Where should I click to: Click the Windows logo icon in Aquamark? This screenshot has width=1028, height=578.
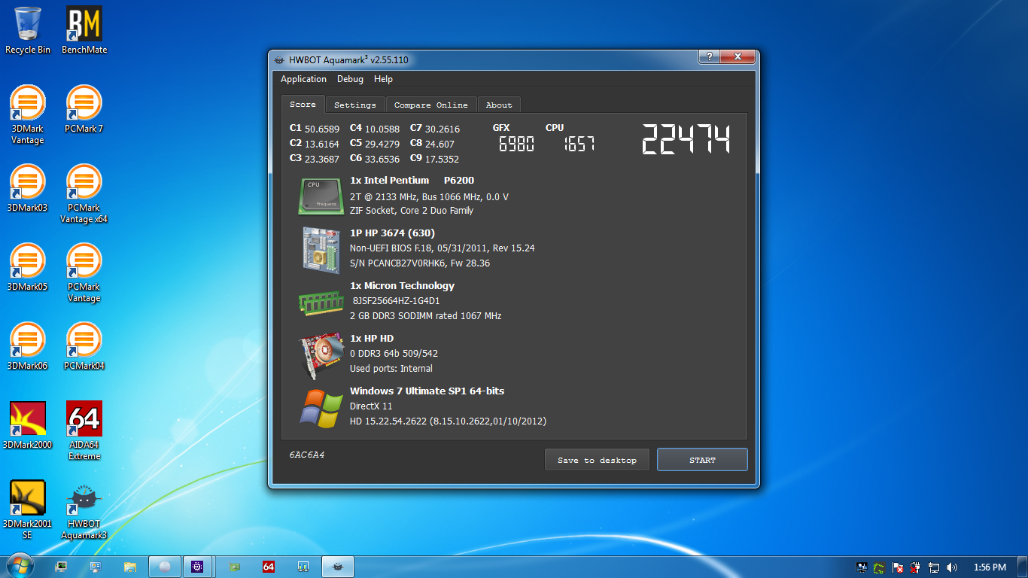click(x=322, y=409)
